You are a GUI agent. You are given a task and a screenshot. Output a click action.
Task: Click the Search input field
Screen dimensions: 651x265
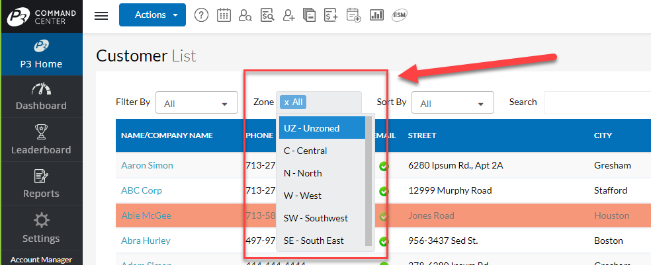pos(595,102)
